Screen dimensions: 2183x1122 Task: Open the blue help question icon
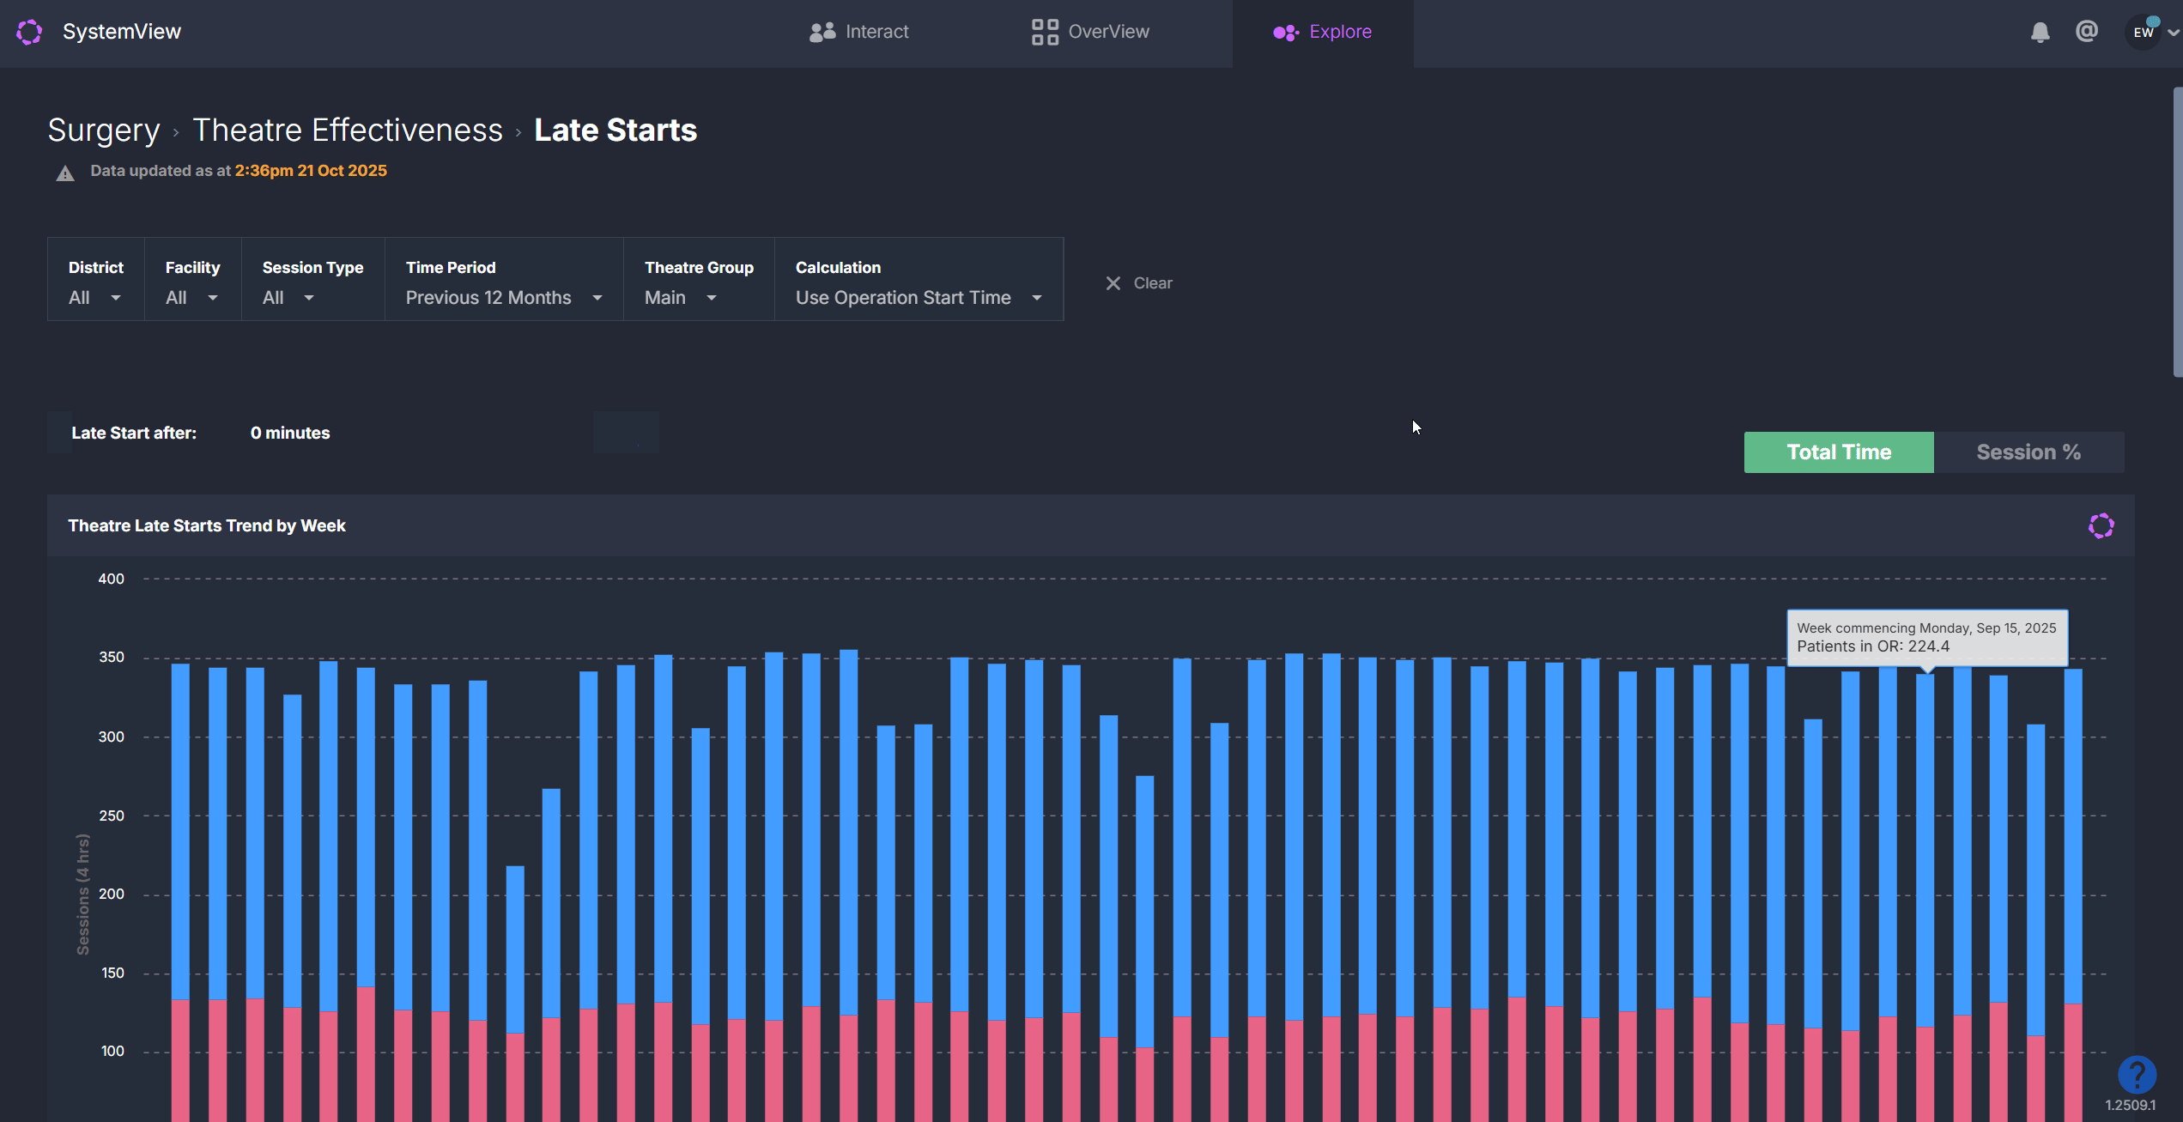[2136, 1073]
